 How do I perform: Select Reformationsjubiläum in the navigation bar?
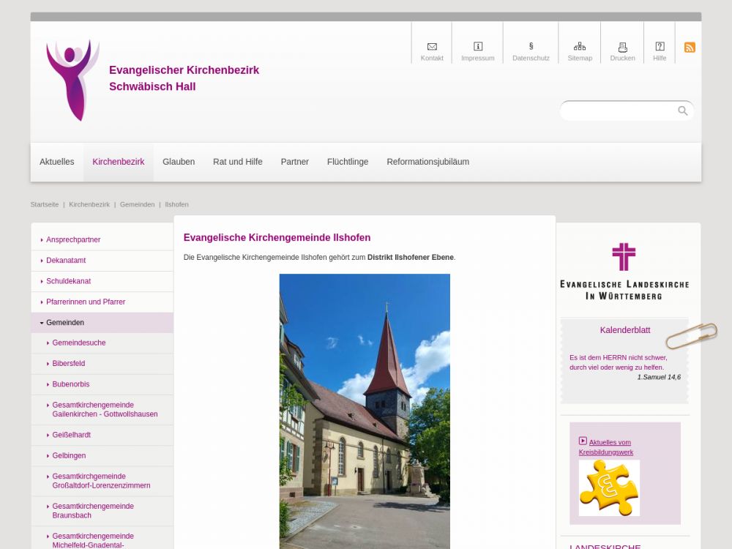pos(427,162)
